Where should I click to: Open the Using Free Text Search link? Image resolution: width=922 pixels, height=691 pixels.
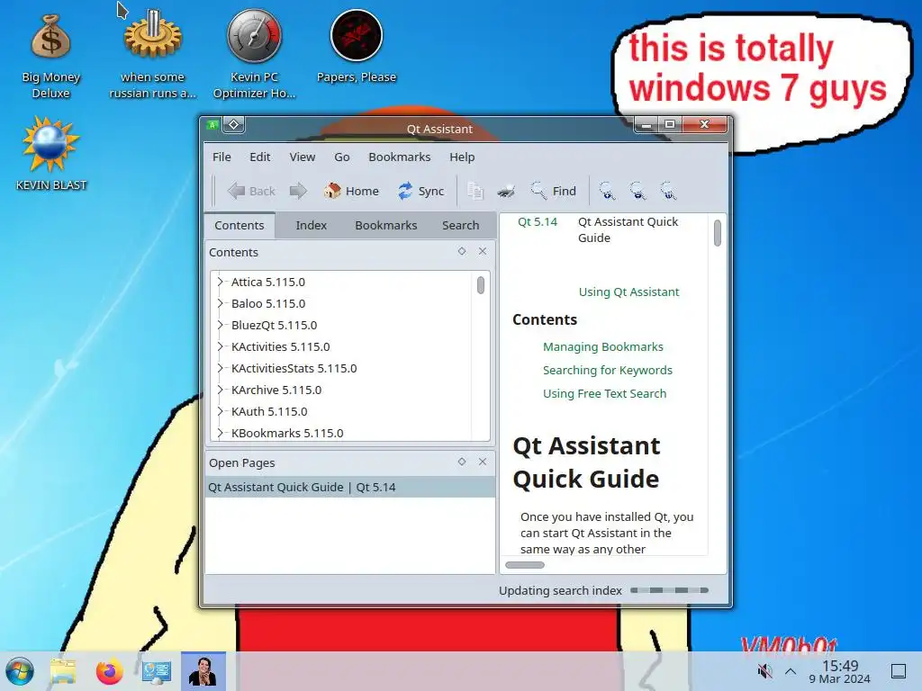[x=604, y=394]
